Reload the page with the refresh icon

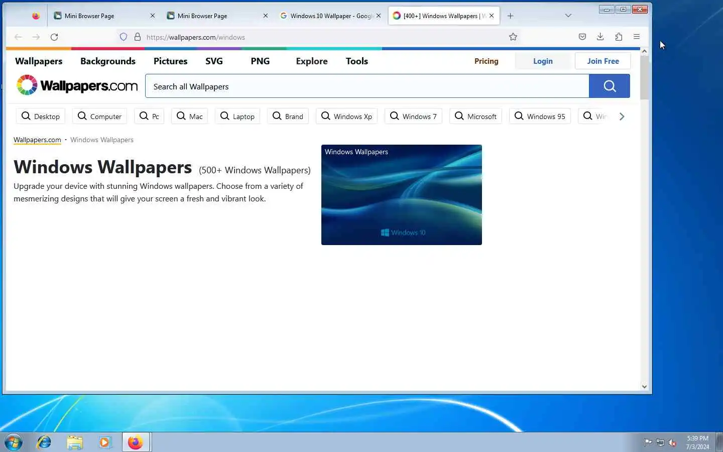[54, 37]
